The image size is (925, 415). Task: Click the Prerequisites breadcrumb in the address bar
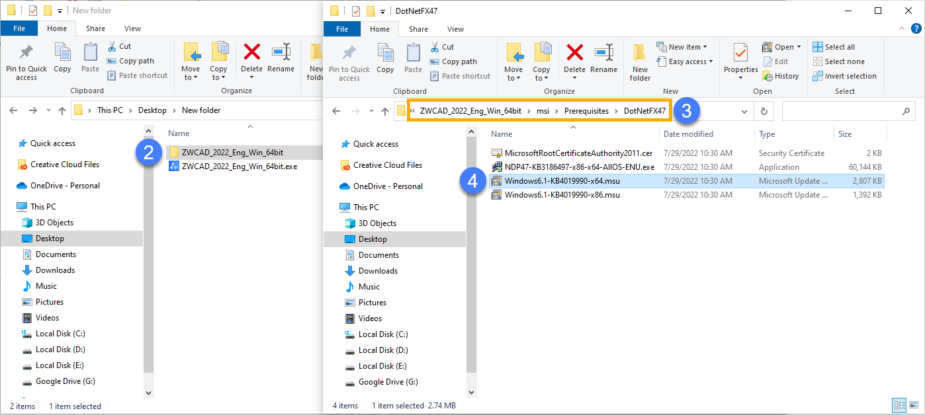click(x=586, y=111)
